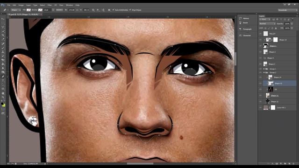The width and height of the screenshot is (299, 168).
Task: Select the Clone Stamp tool
Action: click(3, 52)
